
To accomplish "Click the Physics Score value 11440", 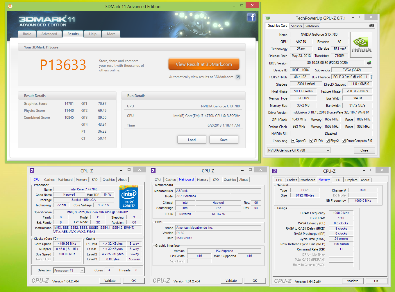I will [69, 111].
